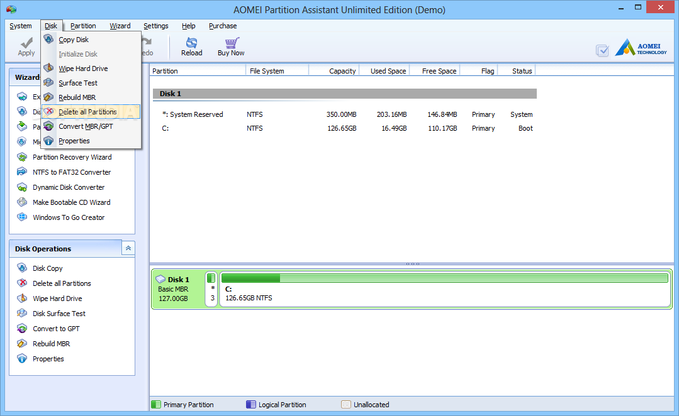Click the Buy Now shopping cart icon
Viewport: 679px width, 416px height.
click(232, 43)
